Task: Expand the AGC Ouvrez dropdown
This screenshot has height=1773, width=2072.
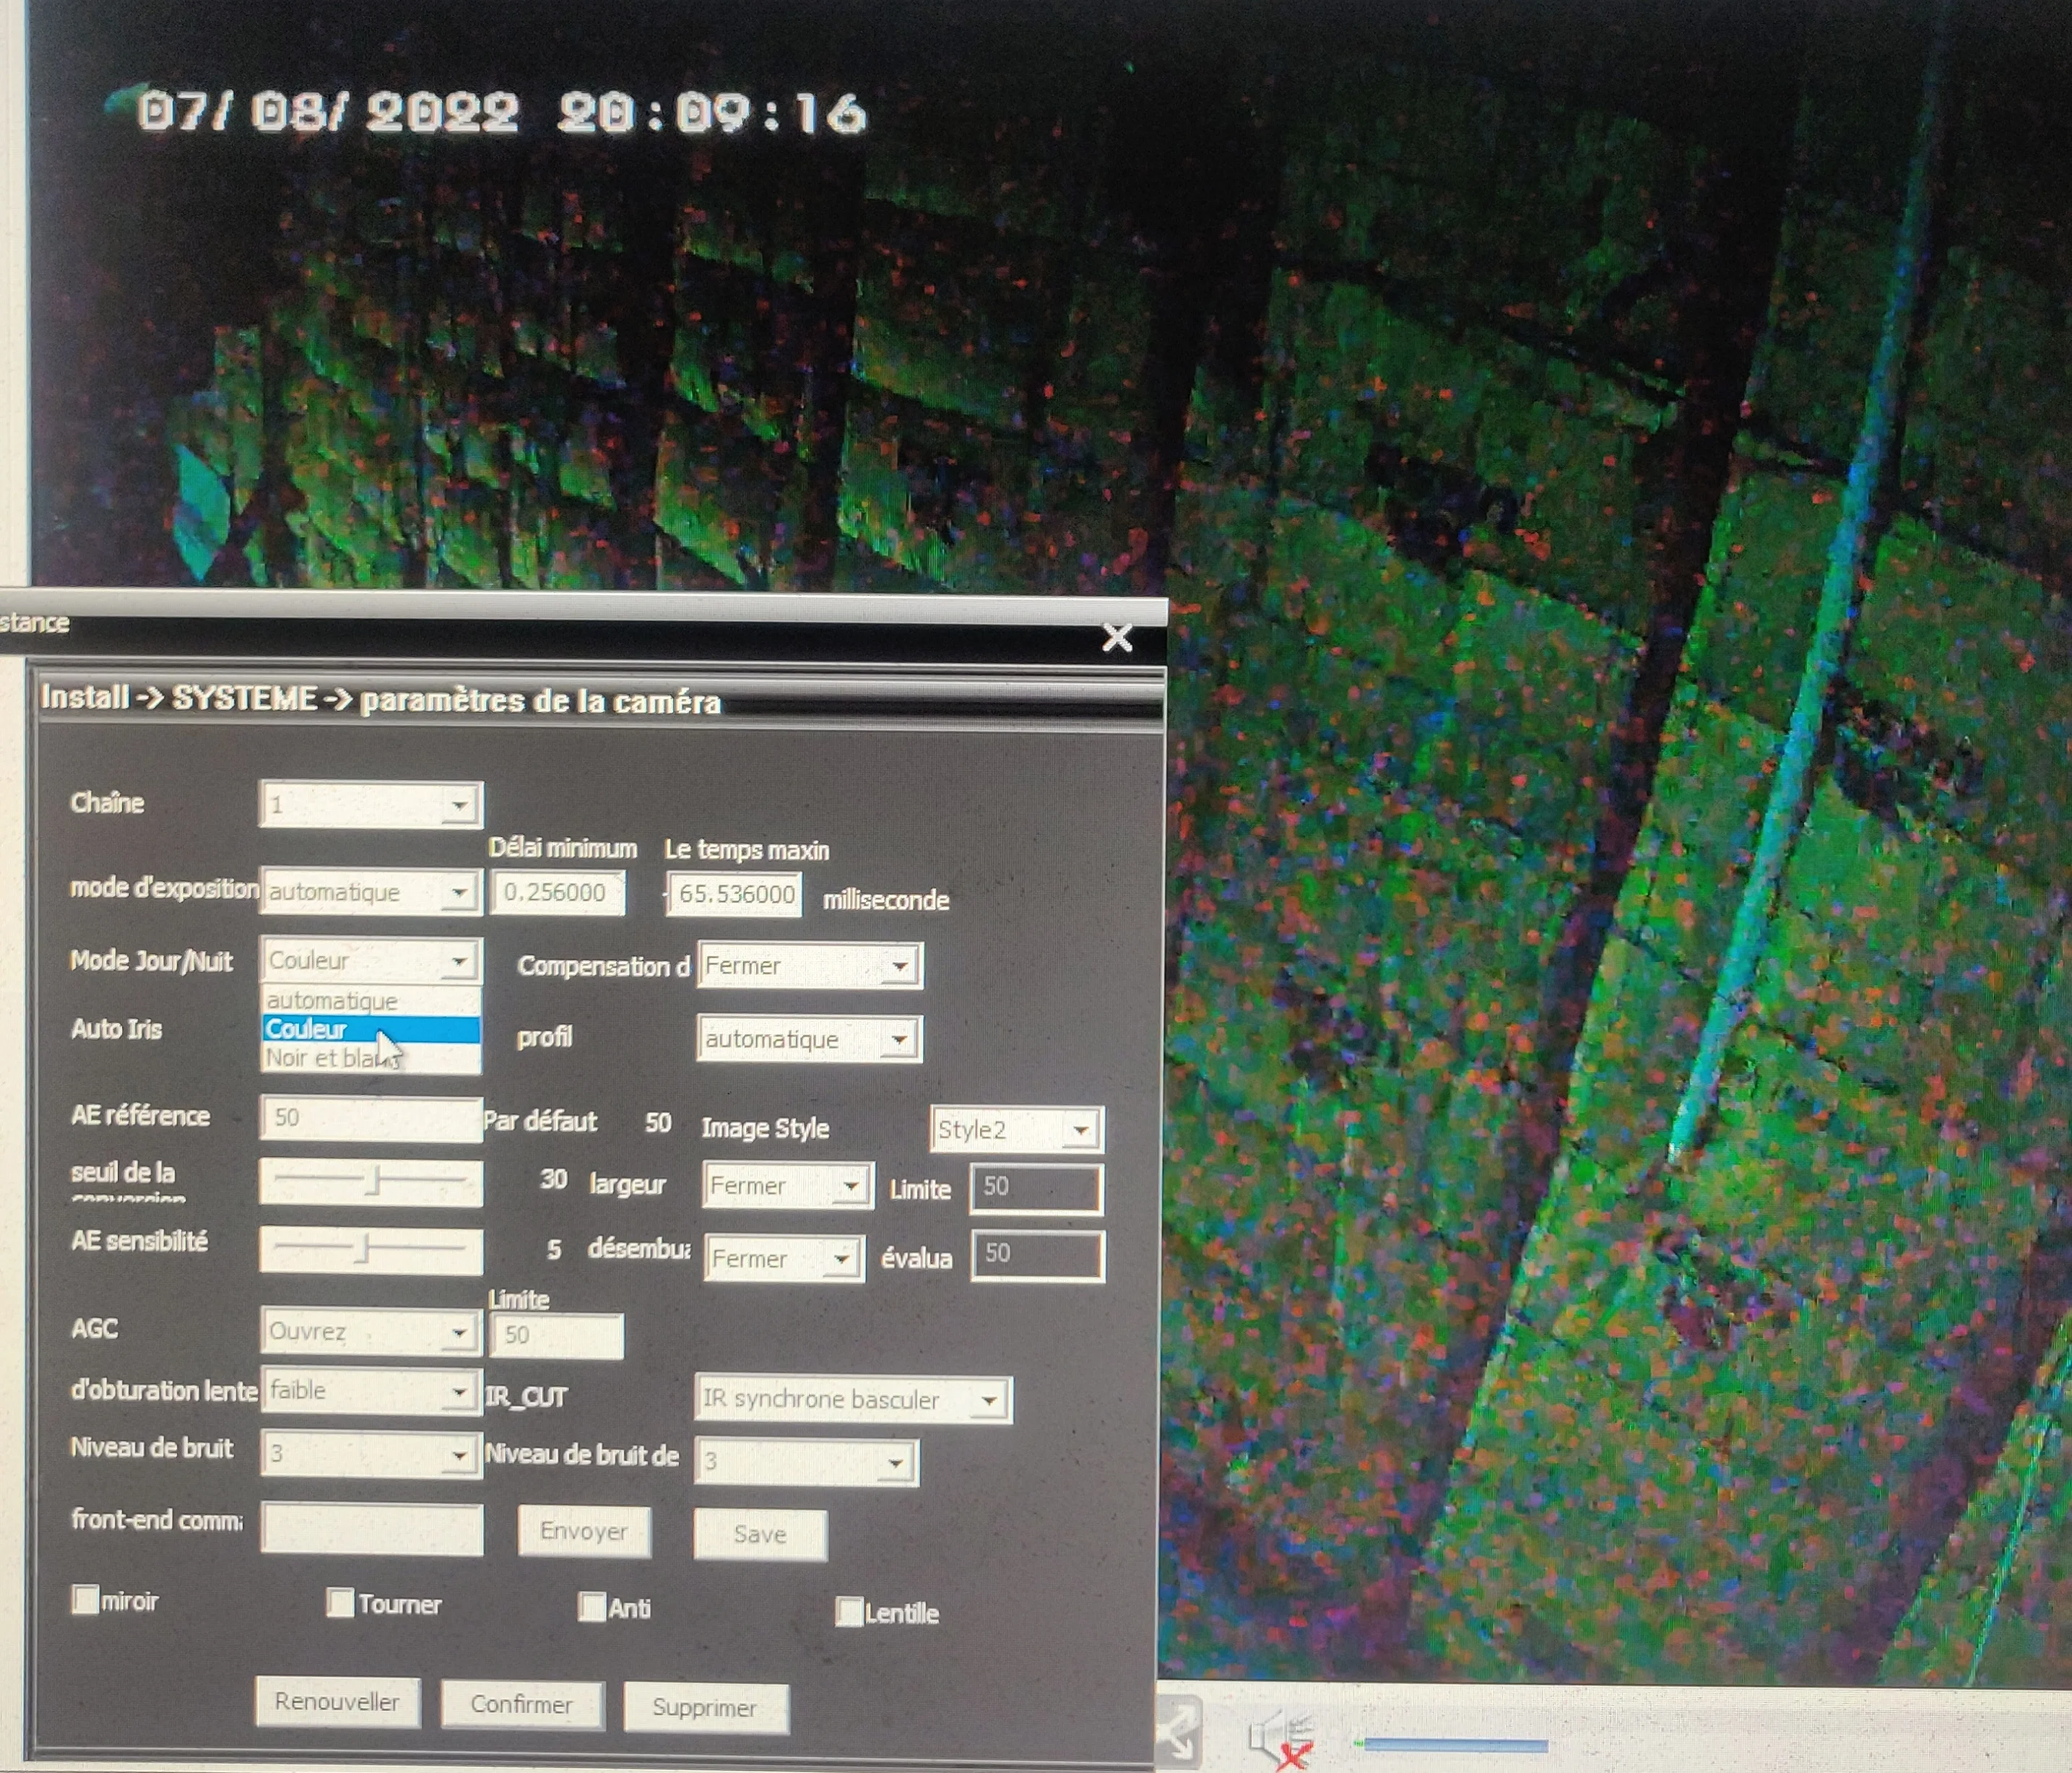Action: (459, 1332)
